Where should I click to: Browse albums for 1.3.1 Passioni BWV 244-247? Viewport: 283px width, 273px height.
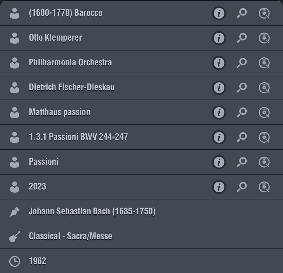coord(264,137)
